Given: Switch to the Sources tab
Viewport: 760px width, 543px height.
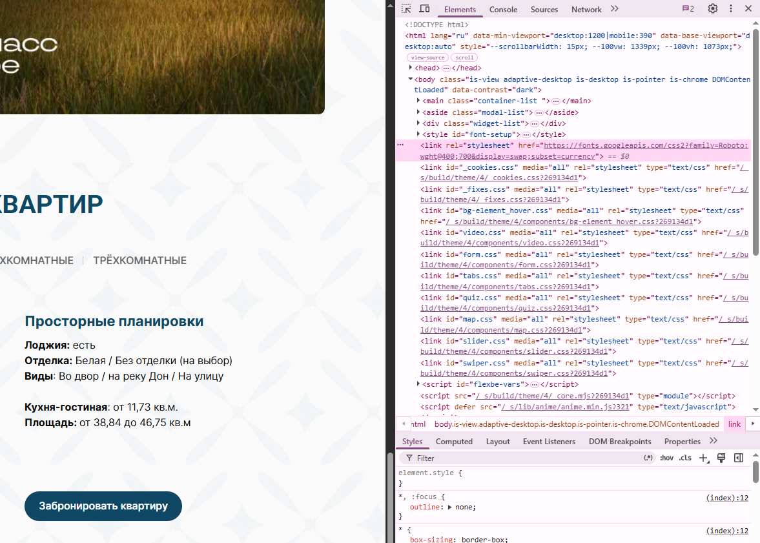Looking at the screenshot, I should point(544,9).
